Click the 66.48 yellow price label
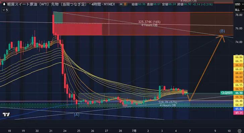The width and height of the screenshot is (244, 133). tap(239, 101)
